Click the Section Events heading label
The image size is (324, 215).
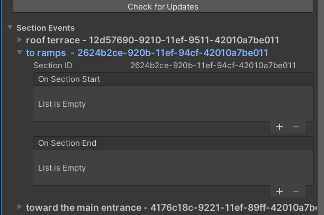(x=46, y=27)
